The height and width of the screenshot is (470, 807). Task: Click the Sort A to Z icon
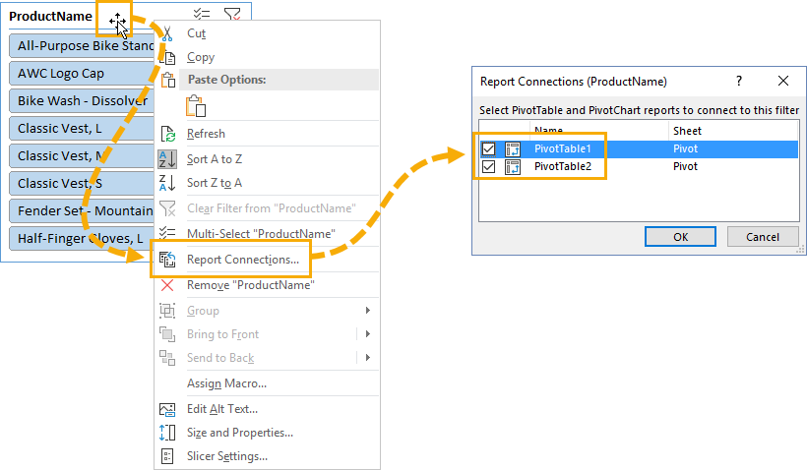(167, 159)
